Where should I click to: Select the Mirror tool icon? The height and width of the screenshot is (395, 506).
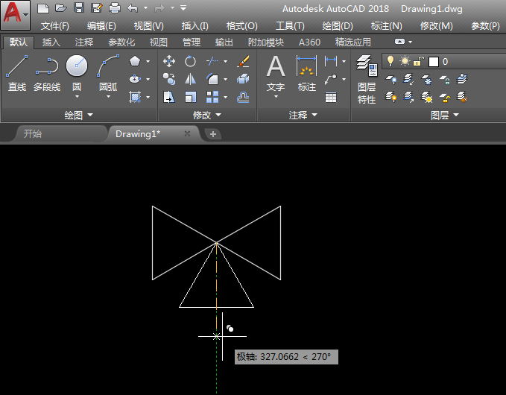tap(191, 79)
